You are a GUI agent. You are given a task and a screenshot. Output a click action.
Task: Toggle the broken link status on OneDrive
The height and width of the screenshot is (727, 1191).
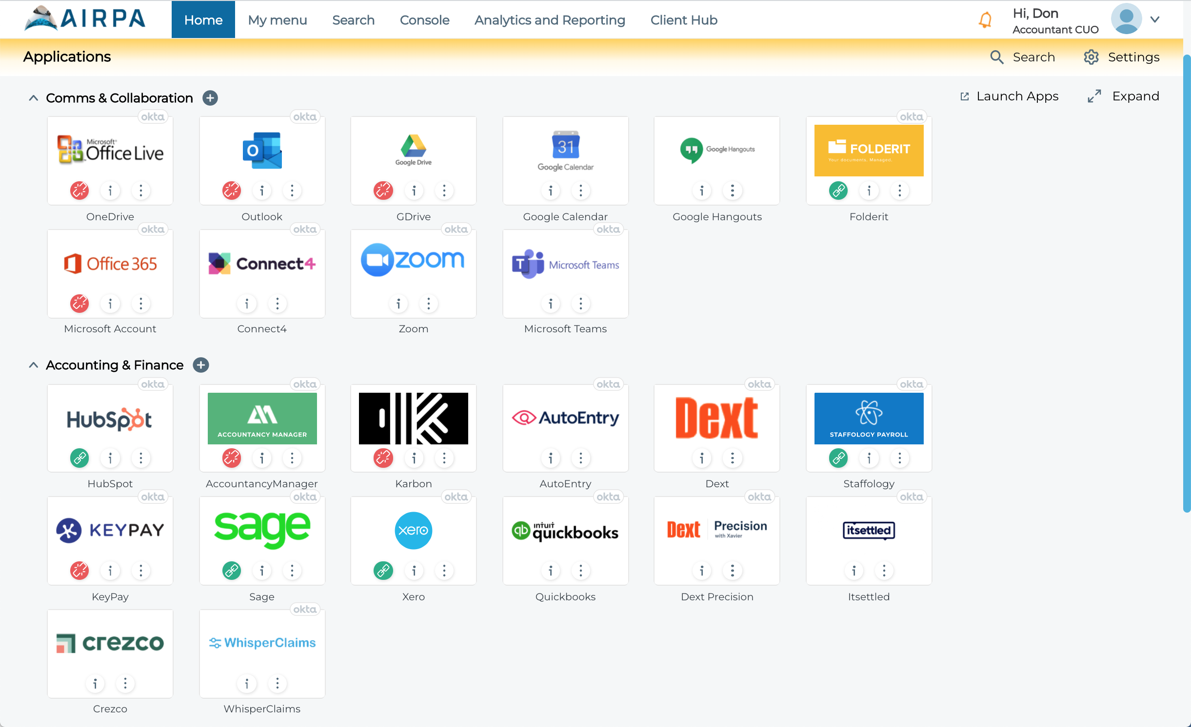79,191
